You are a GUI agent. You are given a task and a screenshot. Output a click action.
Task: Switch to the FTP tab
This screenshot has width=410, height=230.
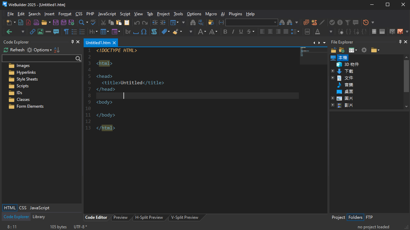click(x=369, y=217)
